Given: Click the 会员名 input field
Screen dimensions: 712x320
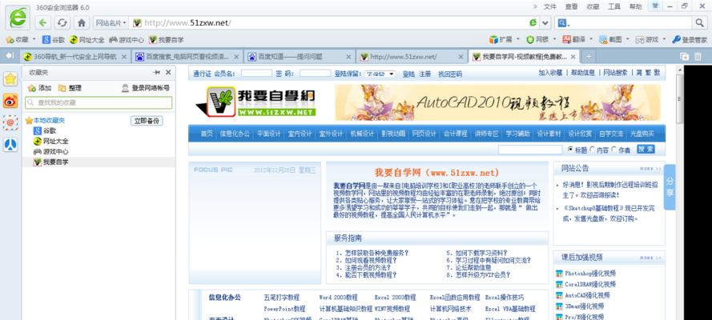Looking at the screenshot, I should coord(256,73).
